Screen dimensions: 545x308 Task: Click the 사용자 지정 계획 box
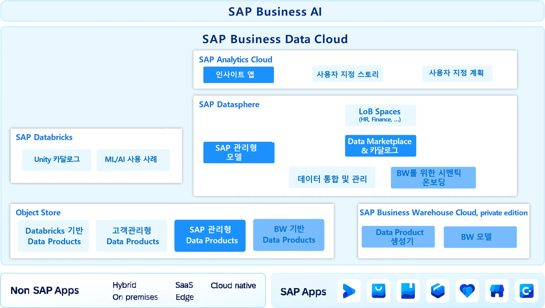(457, 73)
